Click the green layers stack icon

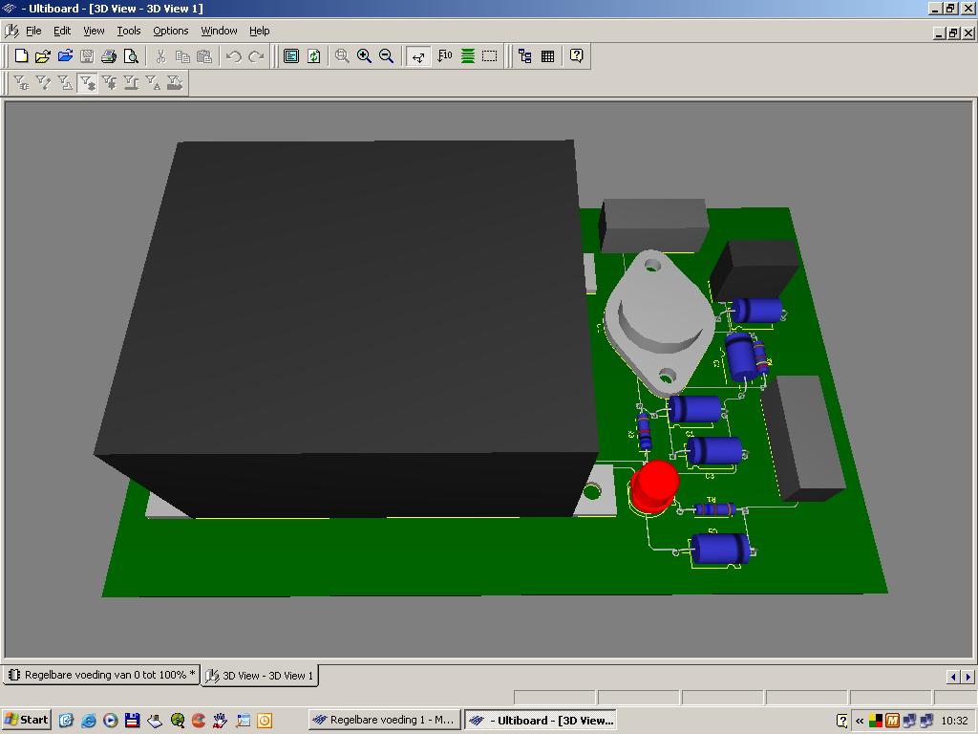(x=468, y=56)
